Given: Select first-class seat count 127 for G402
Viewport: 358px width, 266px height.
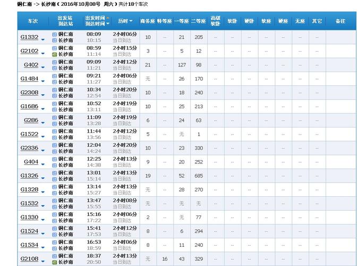Looking at the screenshot, I should pos(182,65).
